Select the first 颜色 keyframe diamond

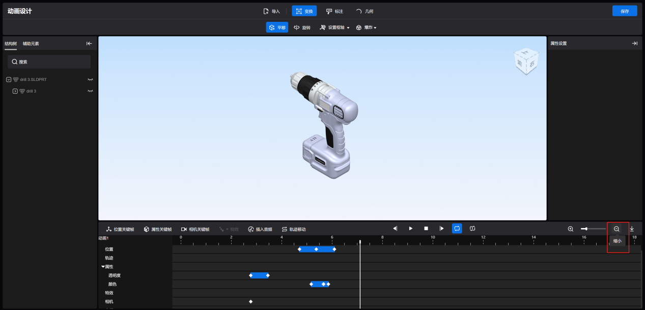(x=311, y=284)
